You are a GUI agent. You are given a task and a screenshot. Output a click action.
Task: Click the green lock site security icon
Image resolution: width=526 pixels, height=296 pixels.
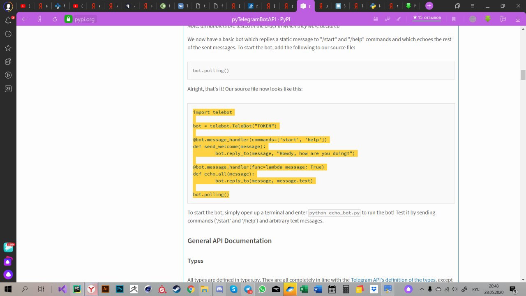(x=68, y=19)
